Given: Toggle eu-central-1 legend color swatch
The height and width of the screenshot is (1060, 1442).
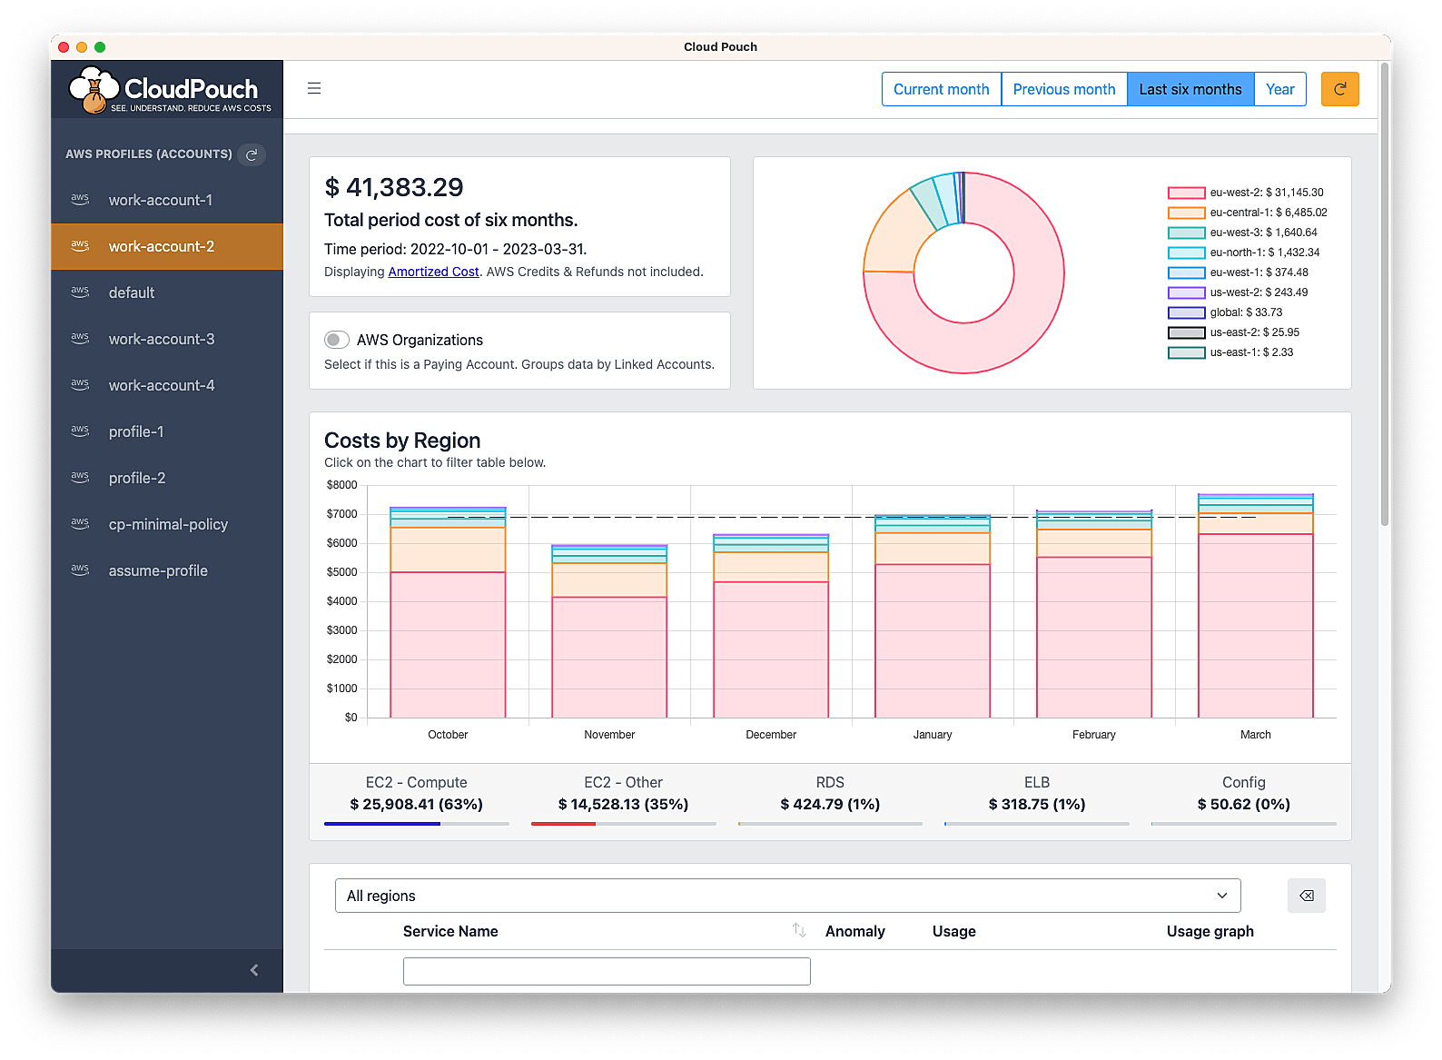Looking at the screenshot, I should (1186, 213).
